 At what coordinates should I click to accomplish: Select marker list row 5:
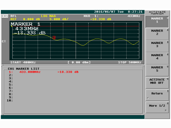(x=11, y=85)
